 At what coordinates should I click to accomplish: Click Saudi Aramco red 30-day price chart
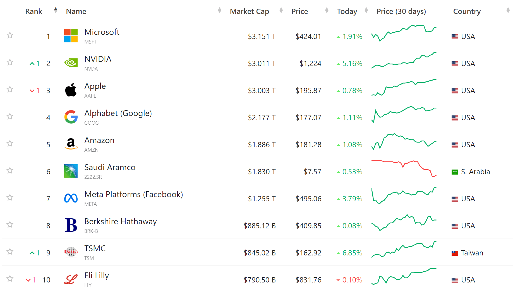coord(404,168)
